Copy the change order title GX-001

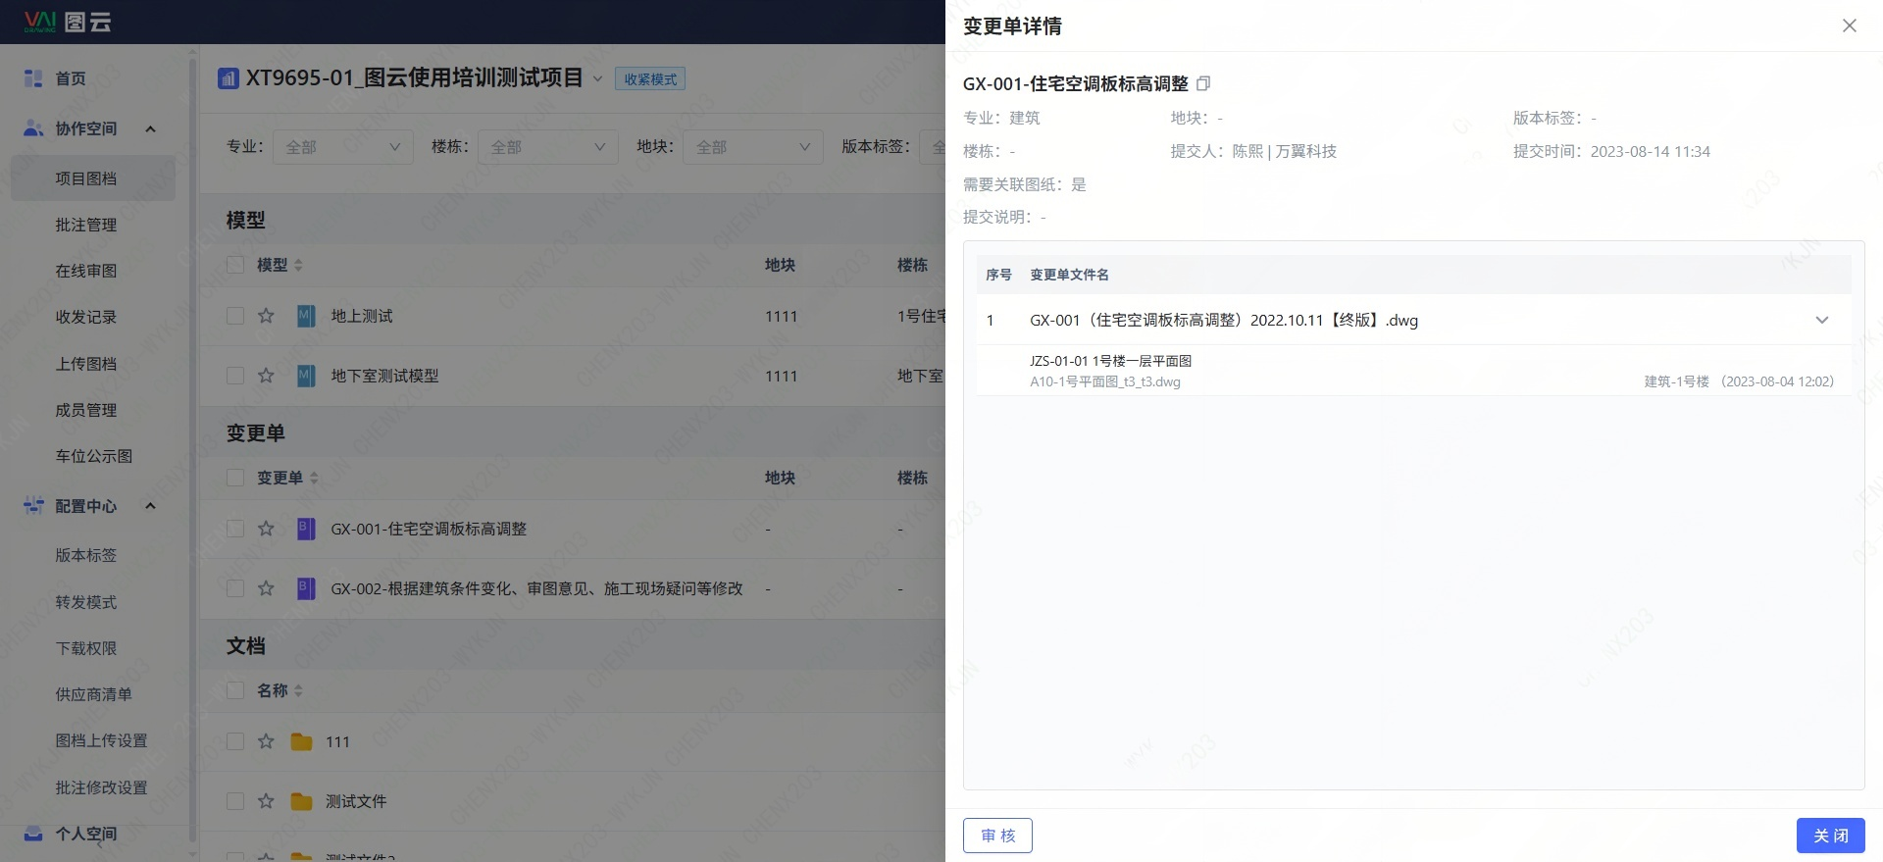coord(1203,84)
